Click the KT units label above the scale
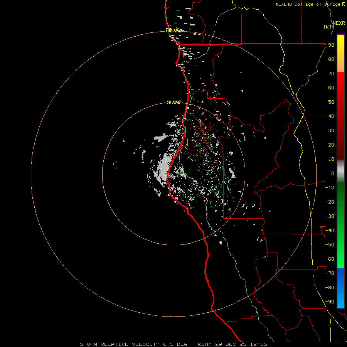Screen dimensions: 347x347 (x=329, y=27)
